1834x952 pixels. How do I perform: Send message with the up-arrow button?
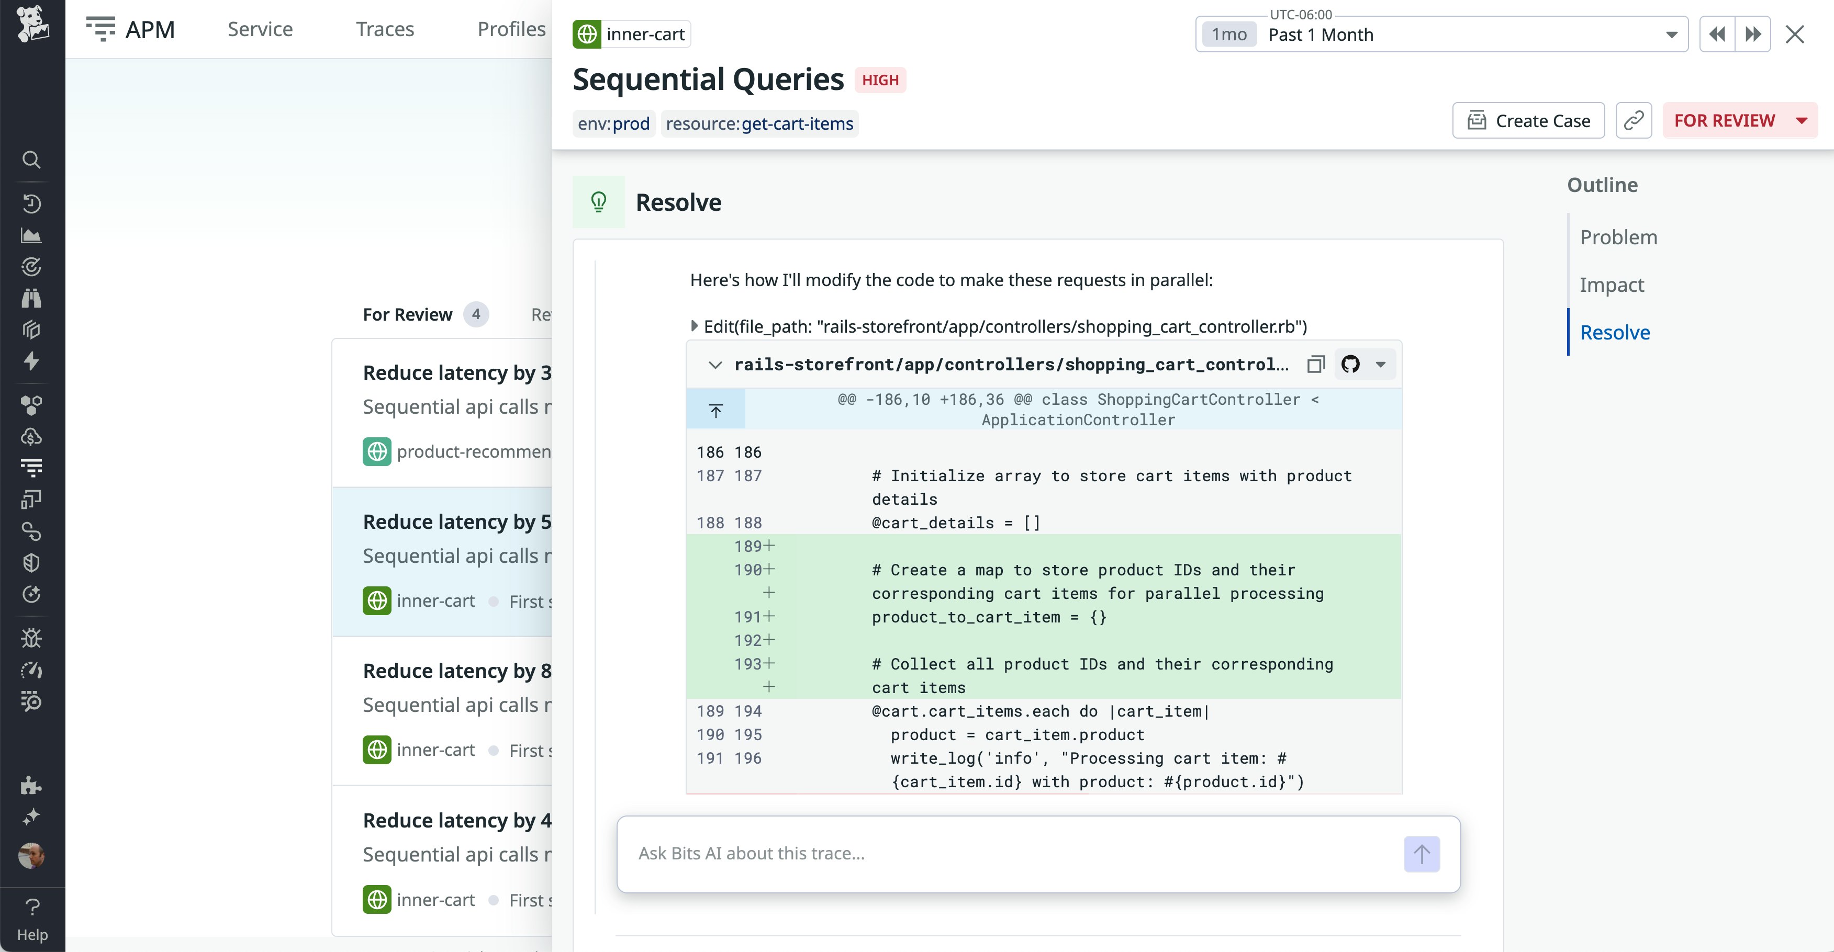pos(1421,854)
